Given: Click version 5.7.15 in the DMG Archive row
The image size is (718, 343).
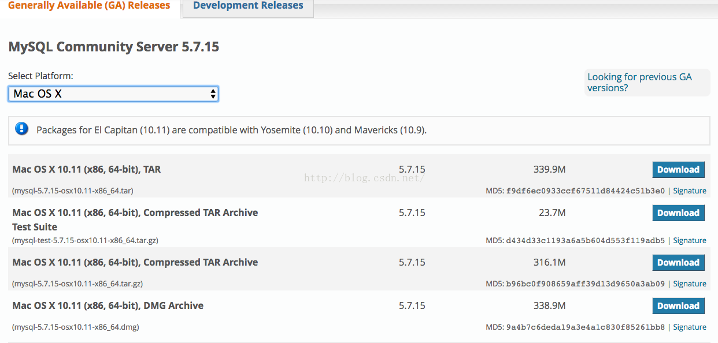Looking at the screenshot, I should point(412,306).
